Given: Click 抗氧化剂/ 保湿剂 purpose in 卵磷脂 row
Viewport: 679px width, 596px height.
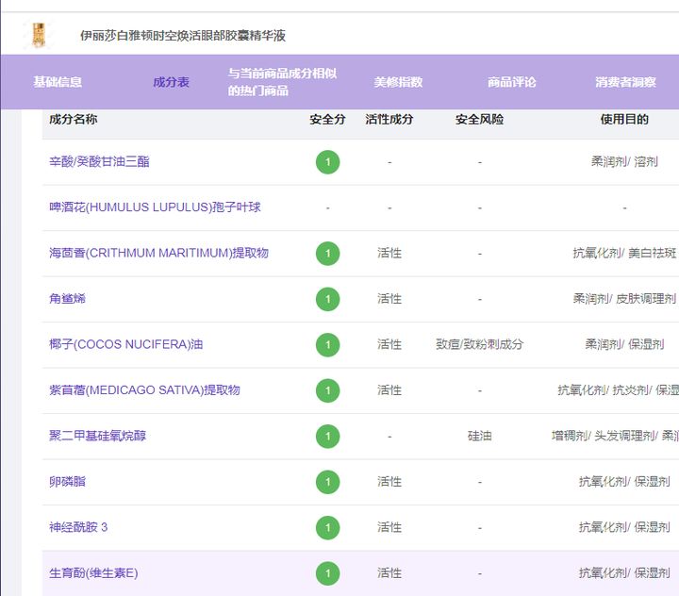Looking at the screenshot, I should pos(624,481).
